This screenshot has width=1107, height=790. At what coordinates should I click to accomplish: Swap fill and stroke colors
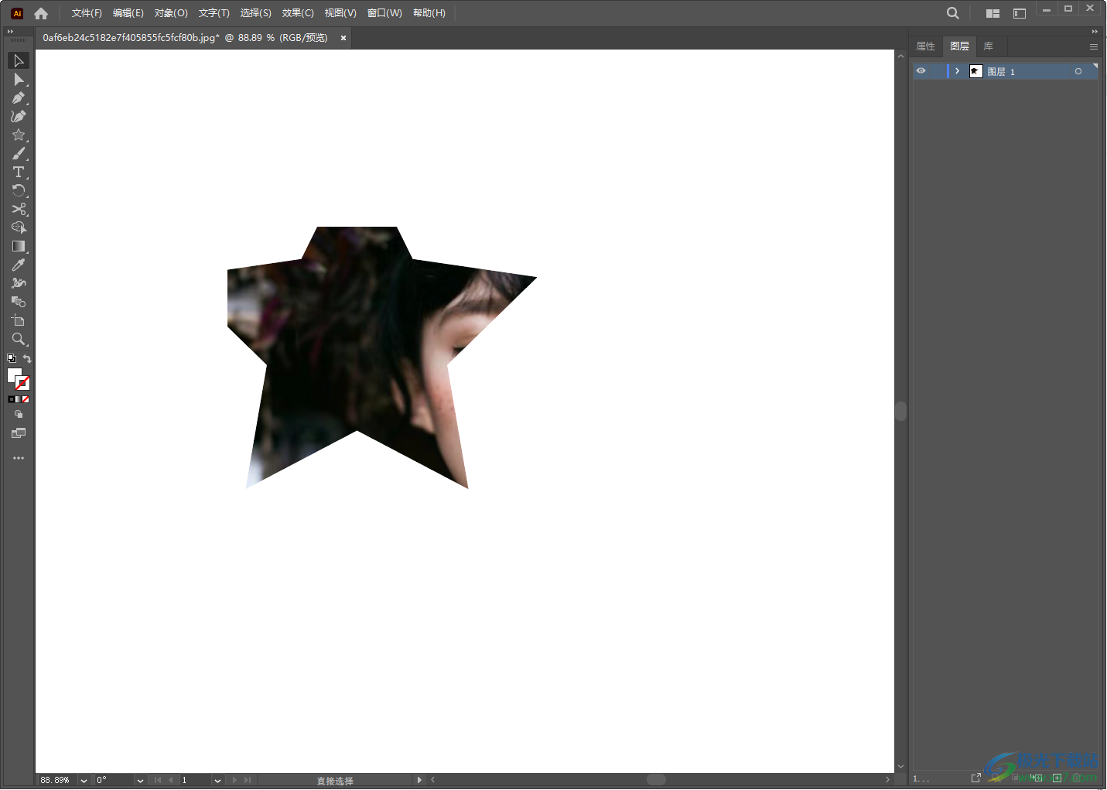[x=27, y=358]
